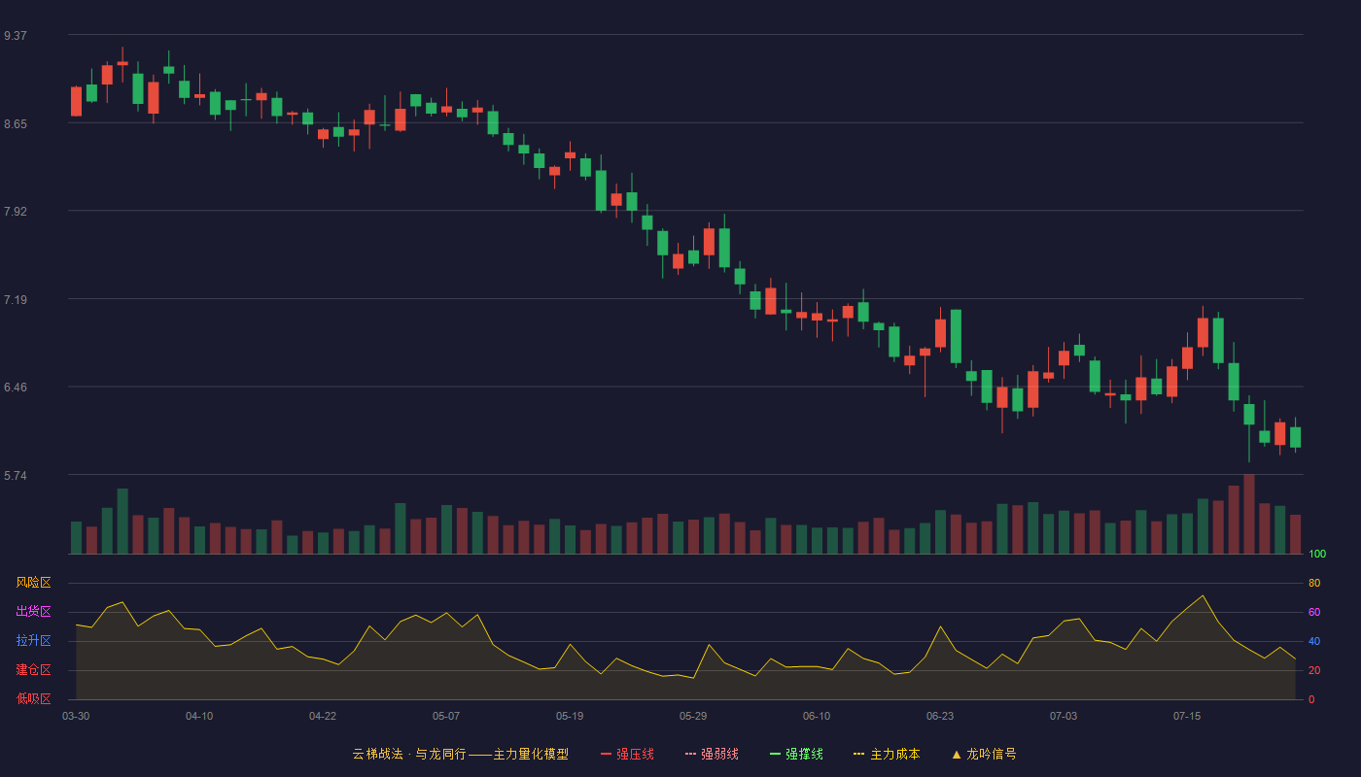Click the red 0 indicator axis value

[x=1311, y=699]
